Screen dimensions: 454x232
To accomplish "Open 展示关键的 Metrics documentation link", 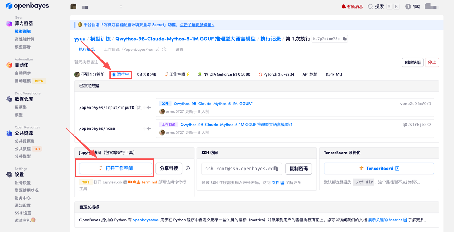I will pyautogui.click(x=387, y=220).
